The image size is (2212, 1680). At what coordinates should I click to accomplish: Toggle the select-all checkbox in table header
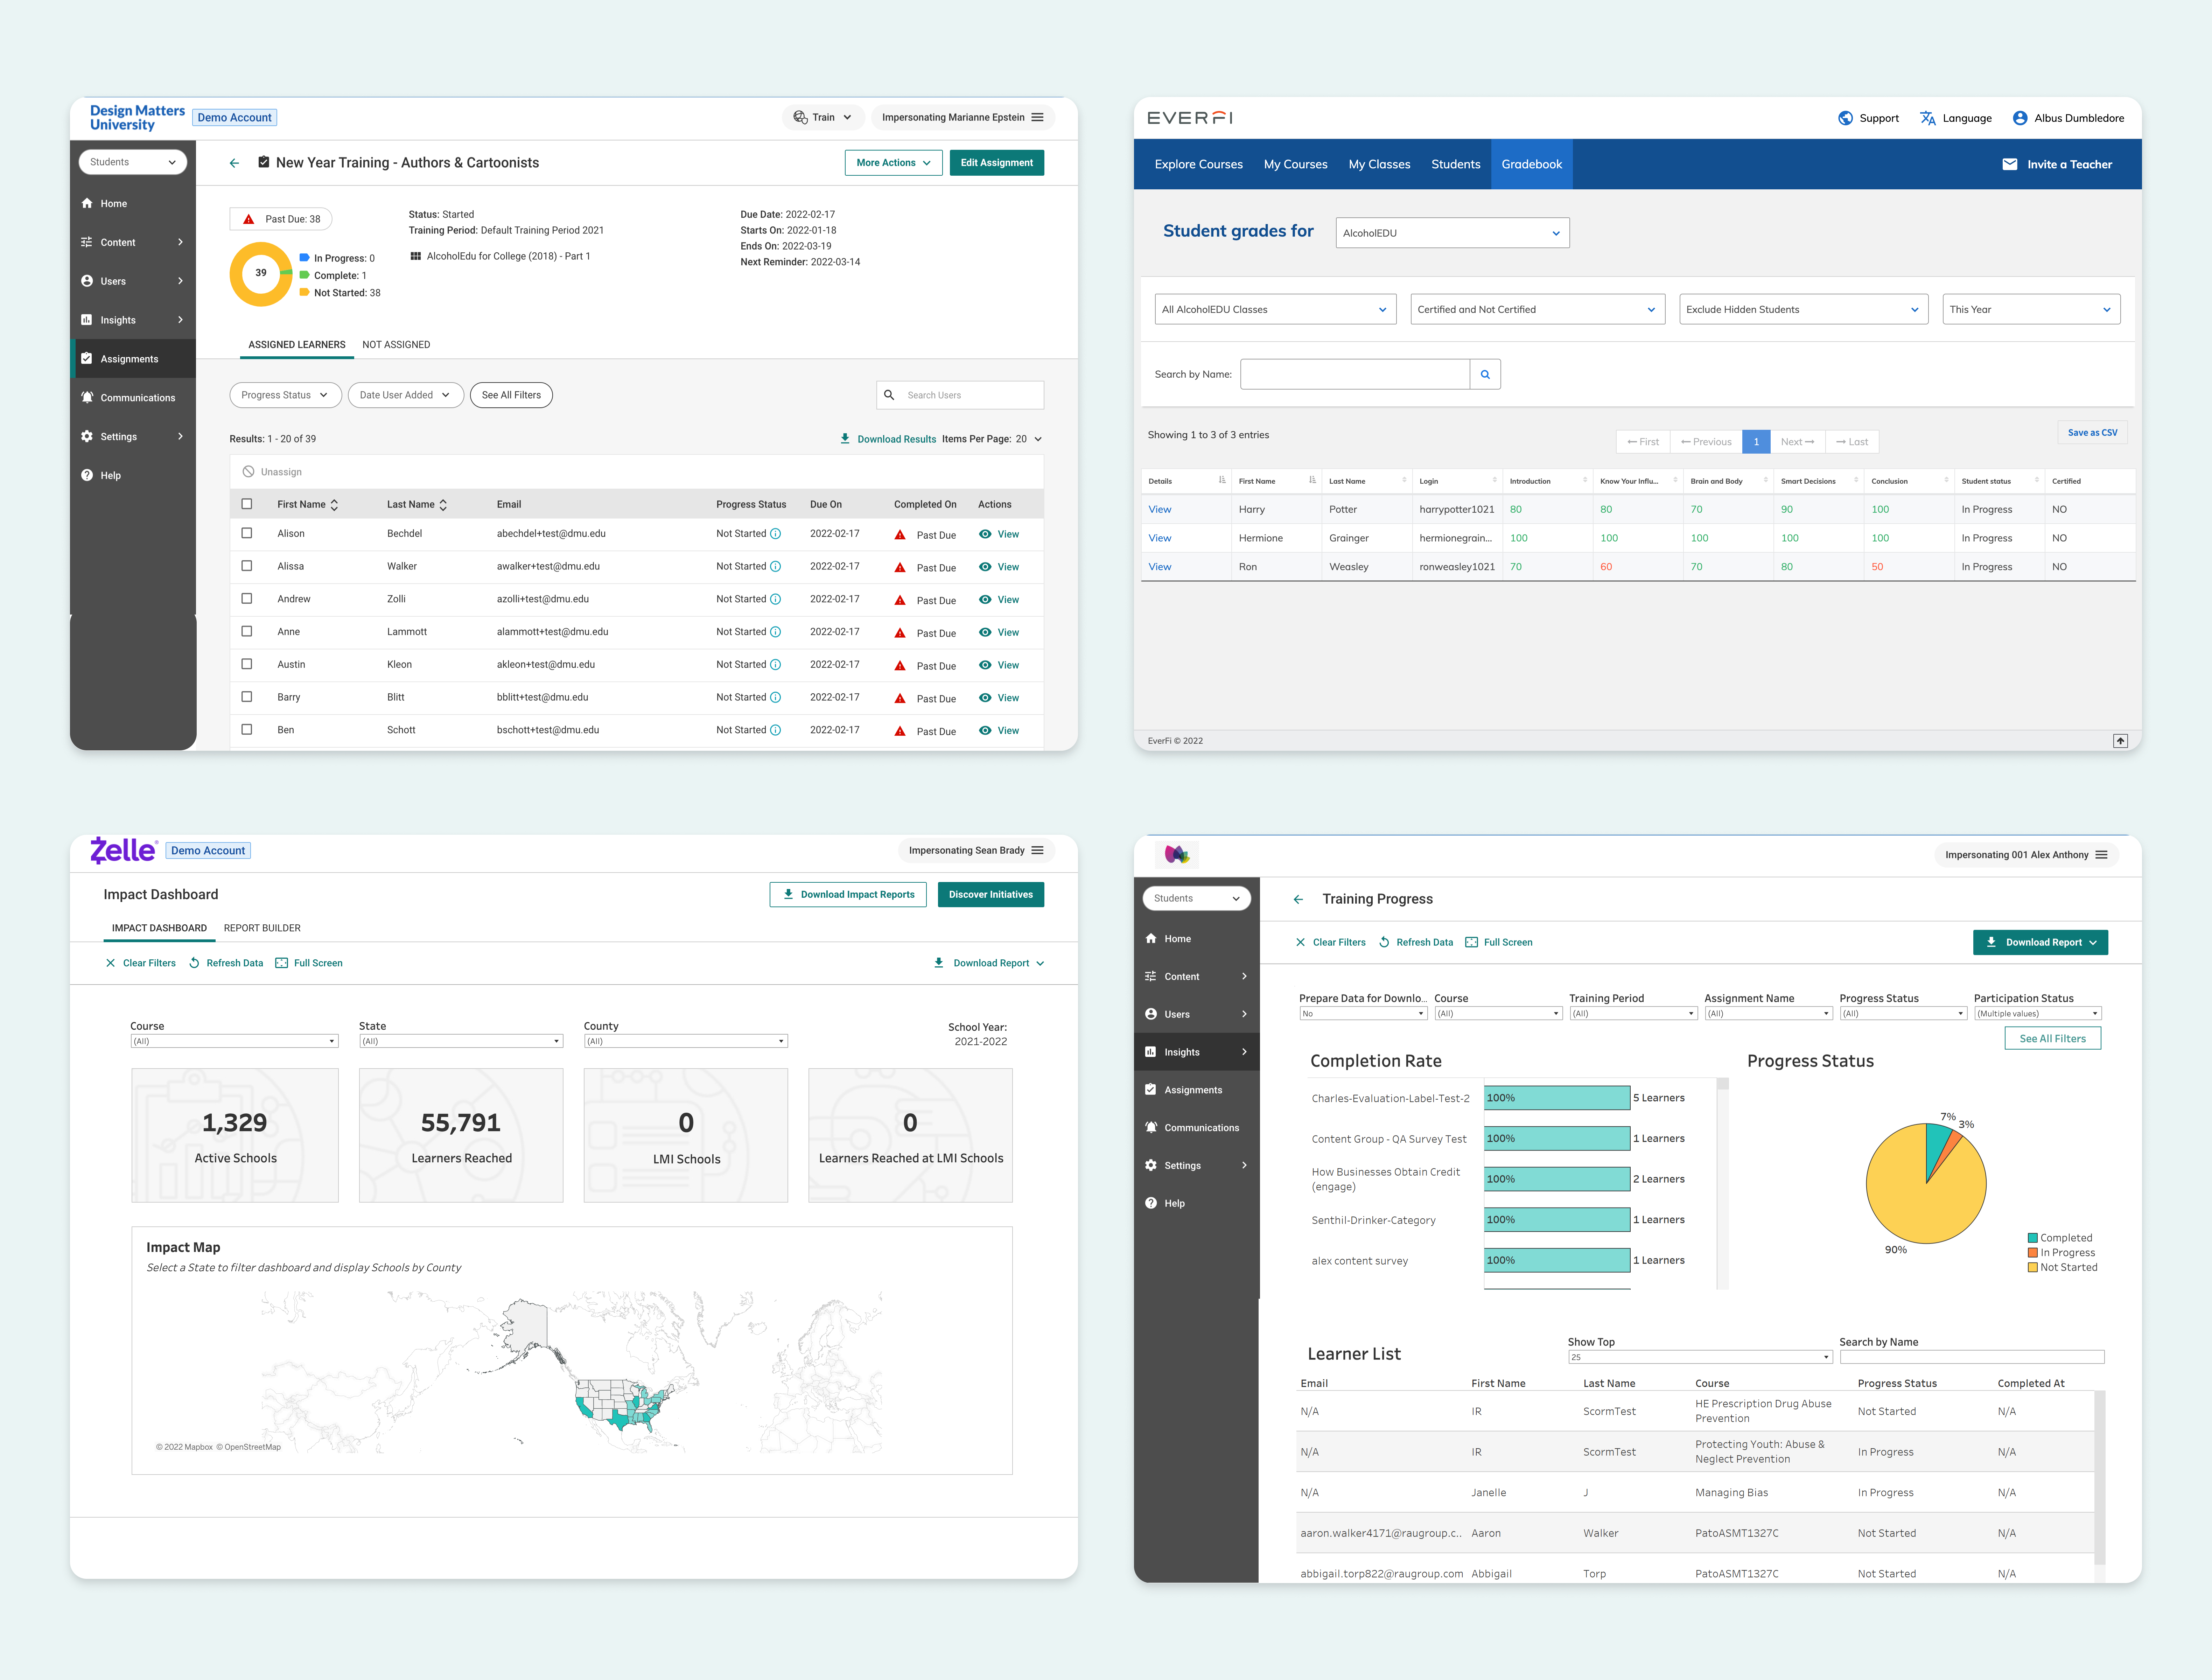click(x=247, y=504)
